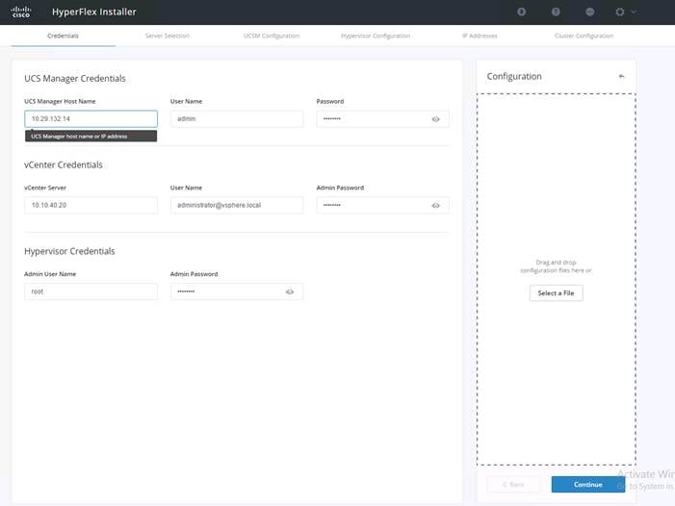Viewport: 675px width, 506px height.
Task: Click the Hypervisor Admin User Name field
Action: 91,291
